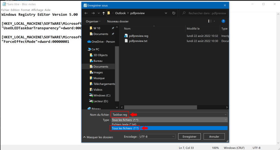Choose Fichiers texte (*.txt) option

pyautogui.click(x=169, y=124)
